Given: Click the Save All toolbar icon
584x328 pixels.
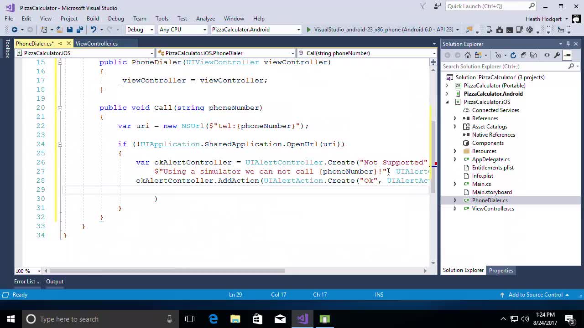Looking at the screenshot, I should [80, 29].
